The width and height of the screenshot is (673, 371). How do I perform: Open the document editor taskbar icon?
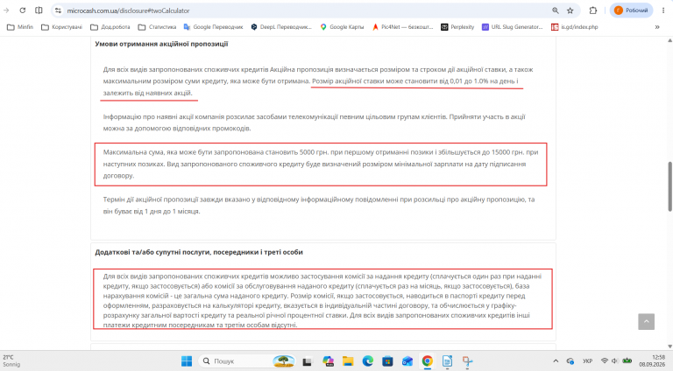447,361
